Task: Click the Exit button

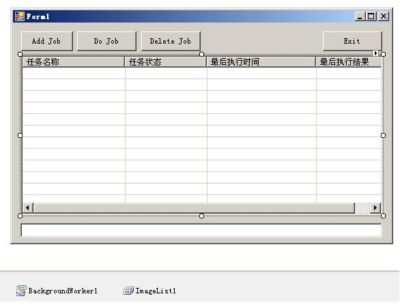Action: tap(352, 41)
